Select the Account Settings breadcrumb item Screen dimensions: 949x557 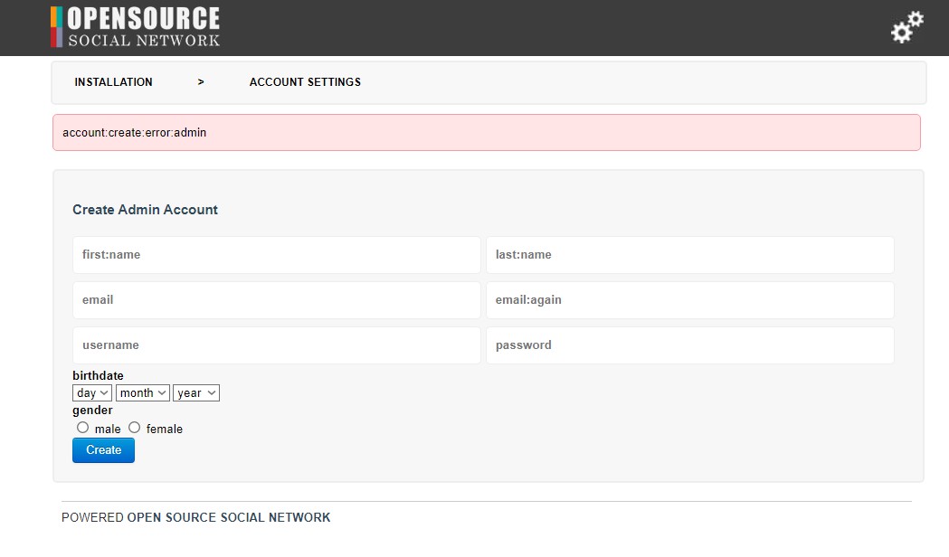305,82
